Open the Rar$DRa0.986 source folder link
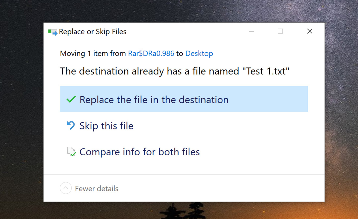358x219 pixels. pos(151,54)
